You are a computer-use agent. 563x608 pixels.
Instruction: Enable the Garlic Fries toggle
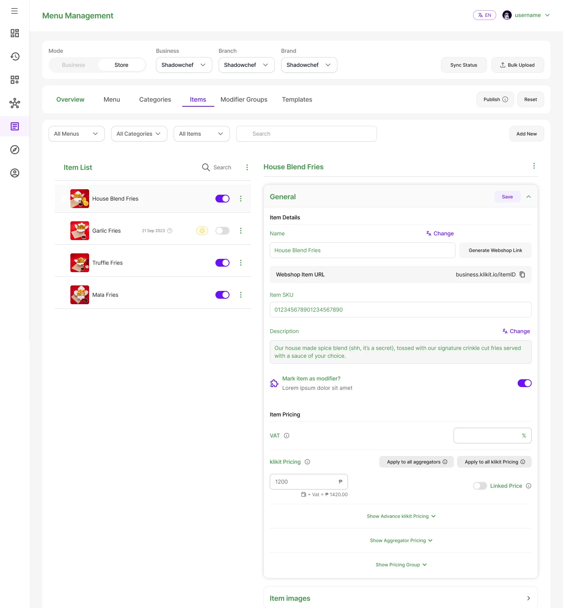point(222,231)
